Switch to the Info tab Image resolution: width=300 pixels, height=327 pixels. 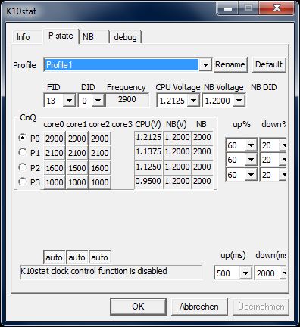[x=27, y=37]
